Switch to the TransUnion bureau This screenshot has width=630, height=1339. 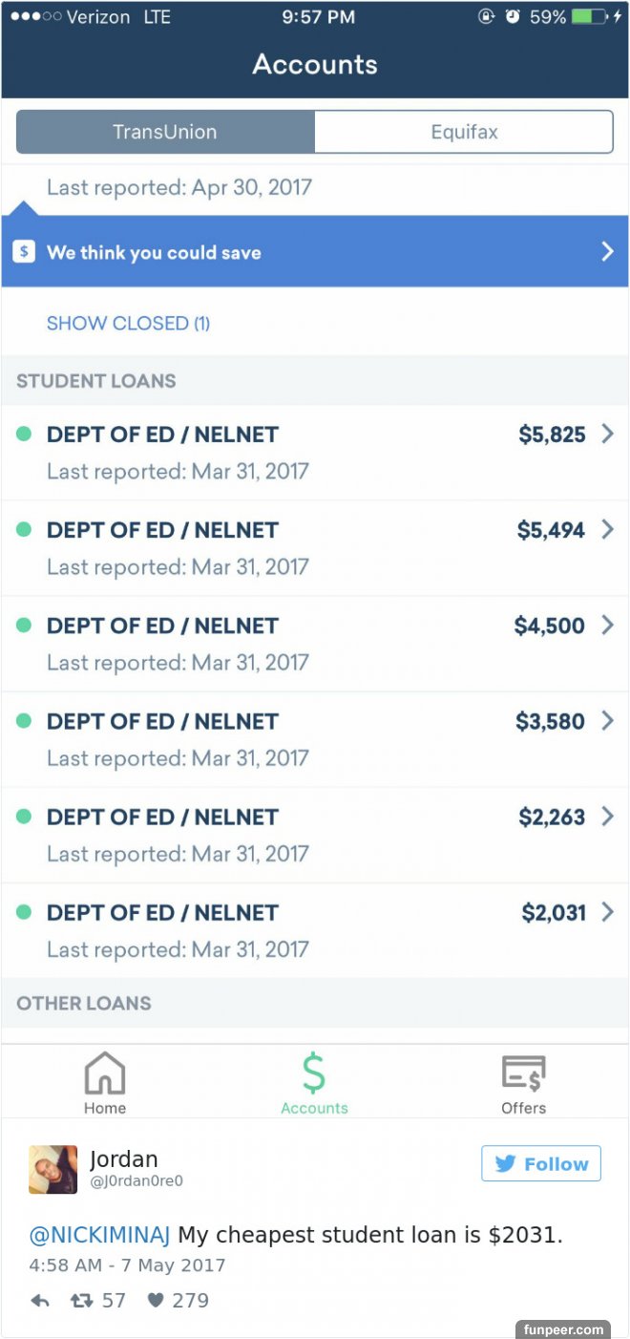point(165,133)
